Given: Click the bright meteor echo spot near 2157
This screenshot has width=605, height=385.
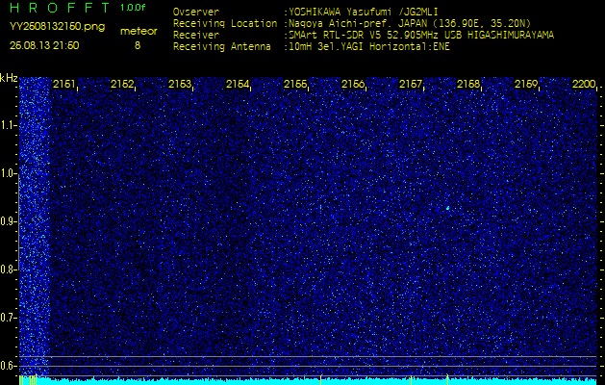Looking at the screenshot, I should click(x=447, y=208).
